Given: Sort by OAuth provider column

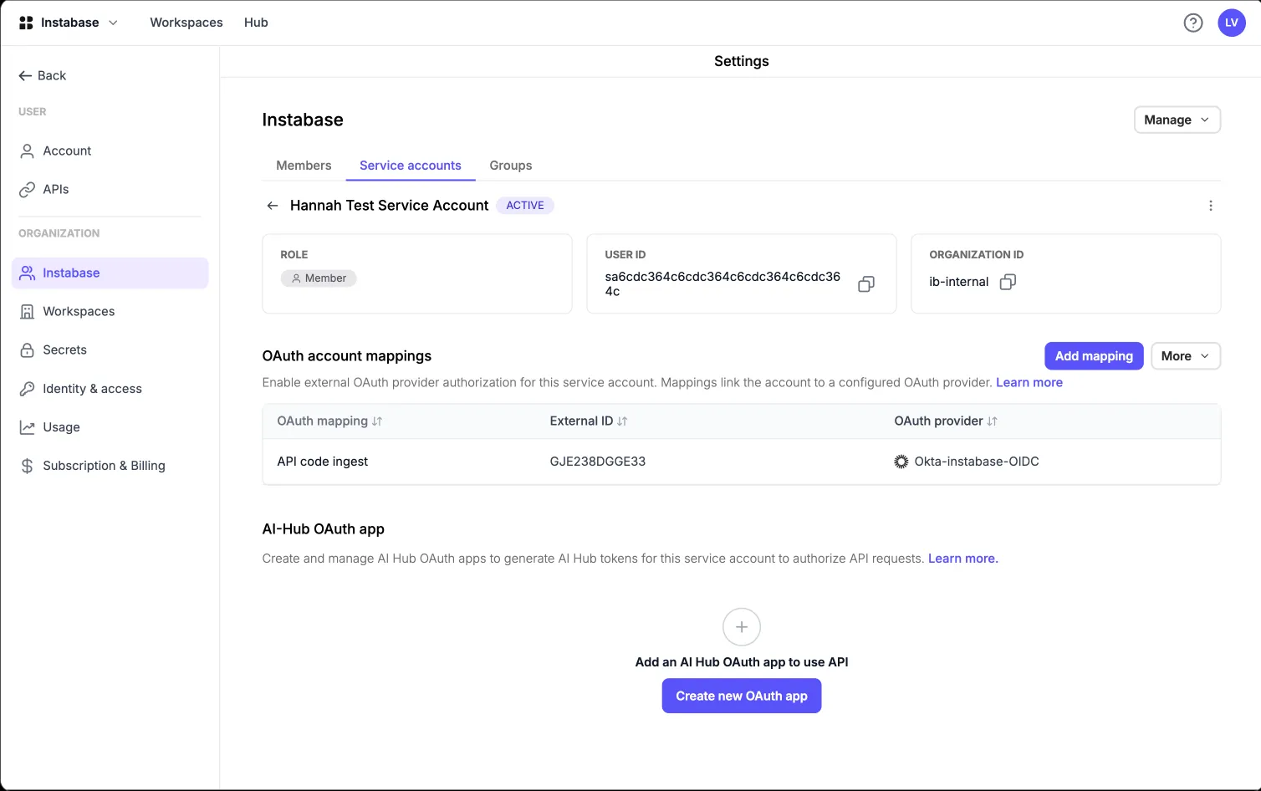Looking at the screenshot, I should (946, 421).
